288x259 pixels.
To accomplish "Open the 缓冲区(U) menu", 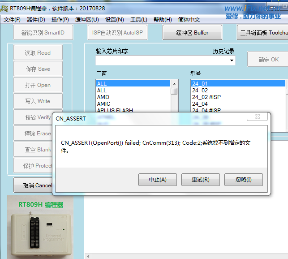I will pos(87,19).
